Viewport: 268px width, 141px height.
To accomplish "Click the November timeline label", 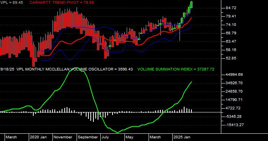I will [63, 137].
